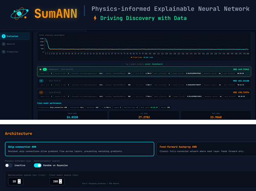Click the MSE 449.74941 value
This screenshot has height=191, width=256.
click(x=241, y=69)
